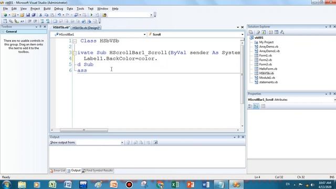Click in the code line Label1.BackColor=color.
The image size is (336, 189).
[x=120, y=58]
